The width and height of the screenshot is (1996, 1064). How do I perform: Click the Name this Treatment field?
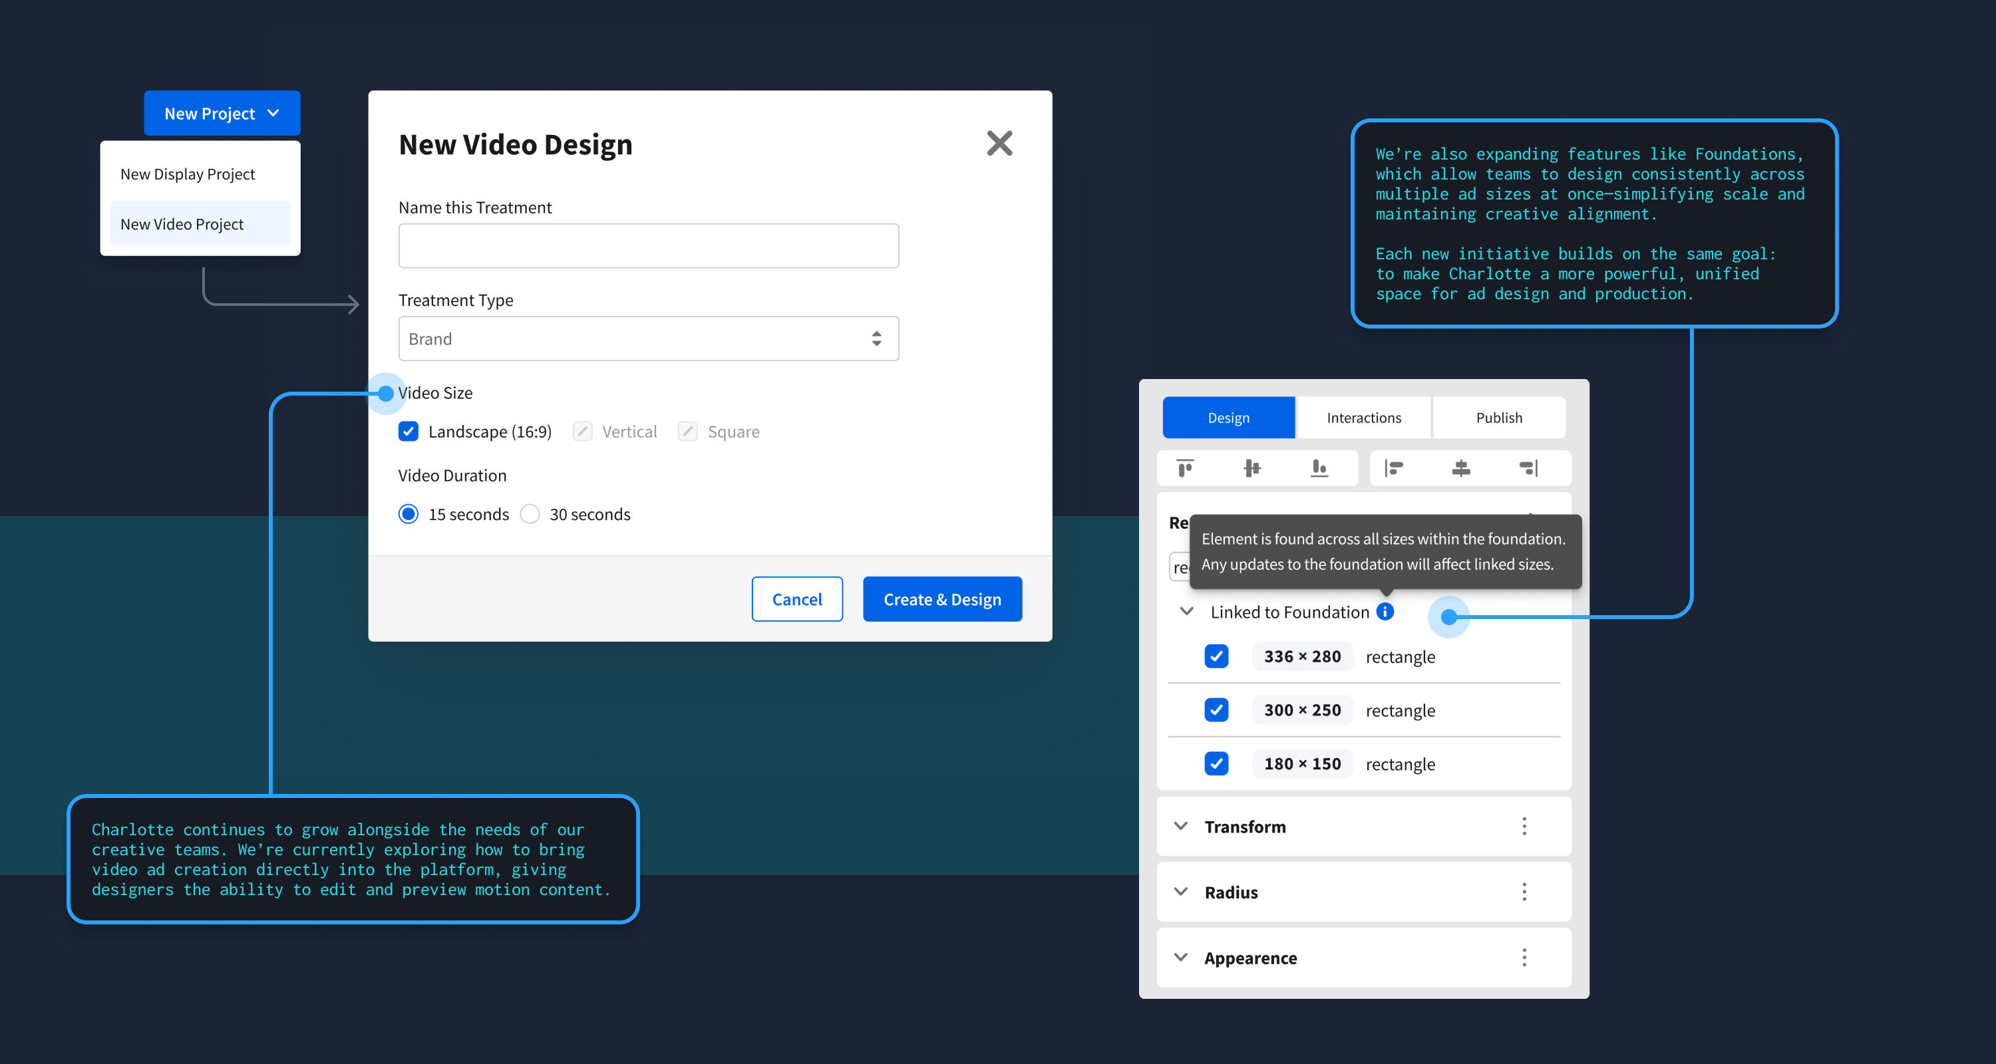[648, 246]
